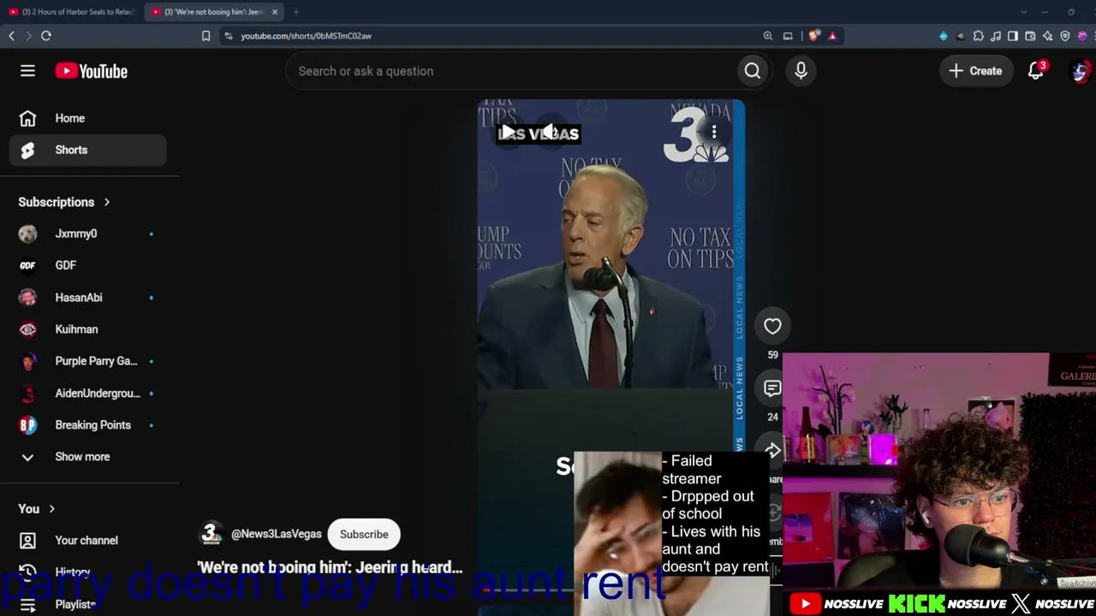Open the Kuihman channel subscription

click(x=88, y=329)
